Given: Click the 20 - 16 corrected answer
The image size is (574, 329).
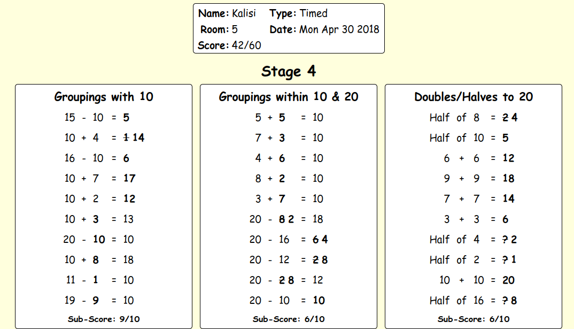Looking at the screenshot, I should click(x=324, y=240).
